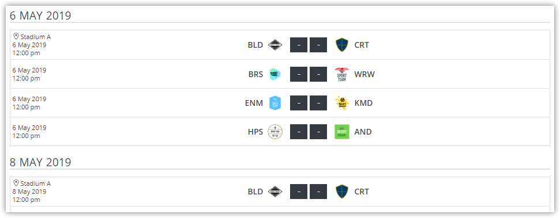560x218 pixels.
Task: Click the Stadium A location pin, 6 May
Action: click(x=16, y=36)
